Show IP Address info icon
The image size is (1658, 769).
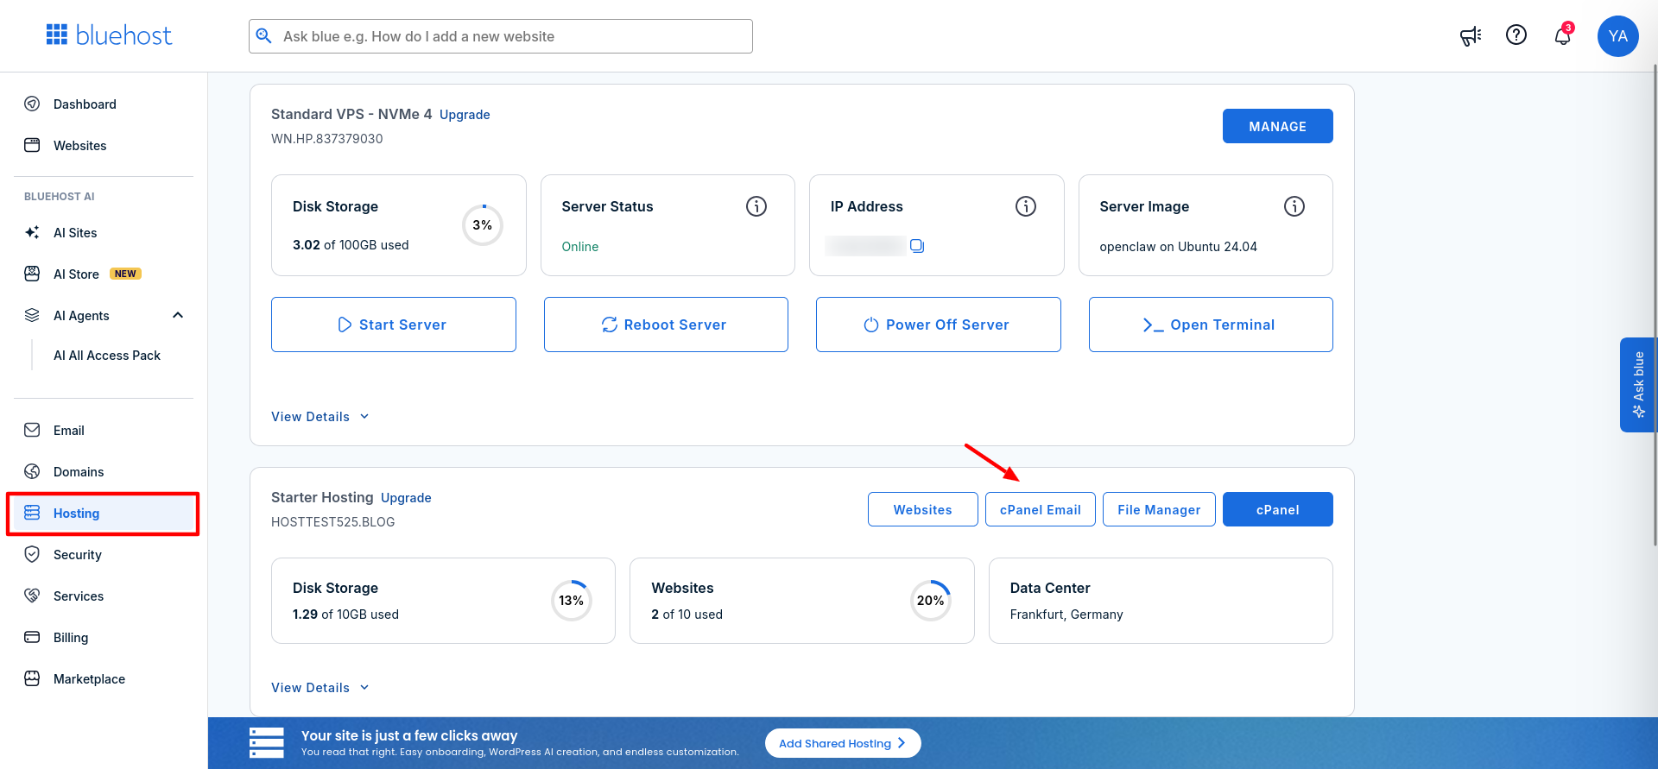1026,206
